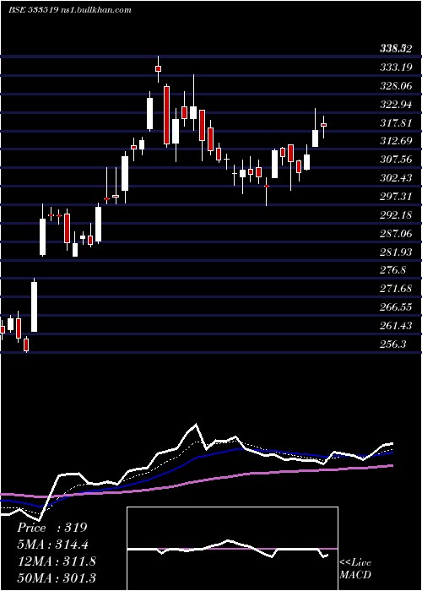Screen dimensions: 422x591
Task: Select the 322.94 price level label
Action: (x=396, y=105)
